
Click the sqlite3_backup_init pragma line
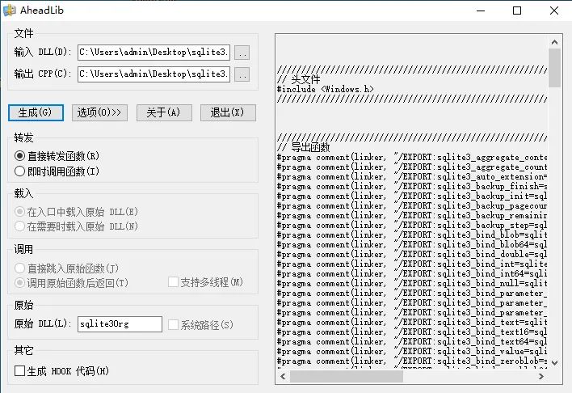(x=412, y=196)
